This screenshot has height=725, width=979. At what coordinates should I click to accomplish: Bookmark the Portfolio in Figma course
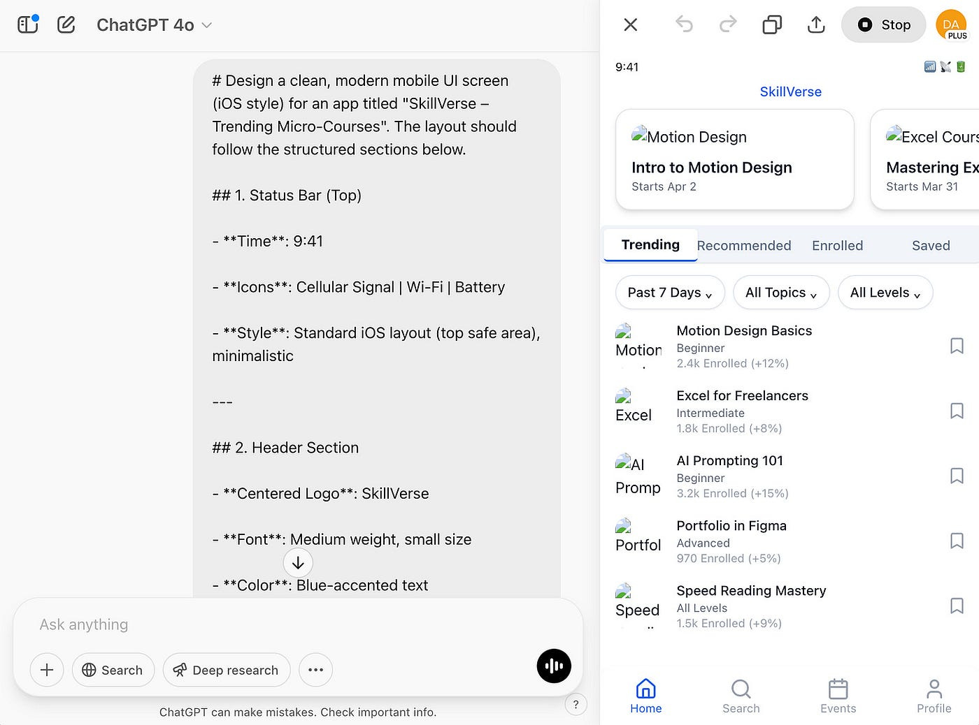[957, 541]
